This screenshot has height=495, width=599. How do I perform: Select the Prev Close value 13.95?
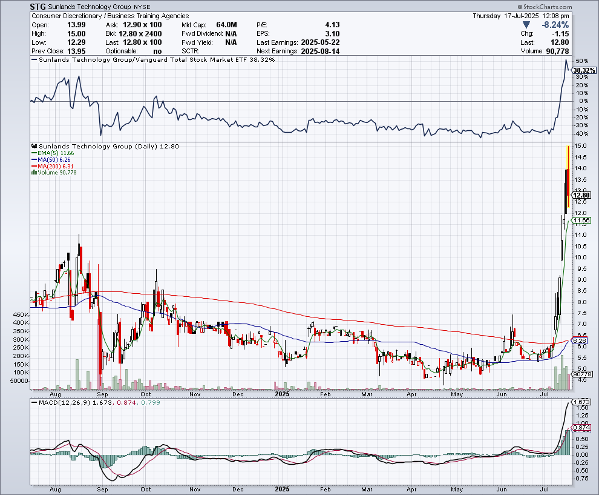(76, 51)
